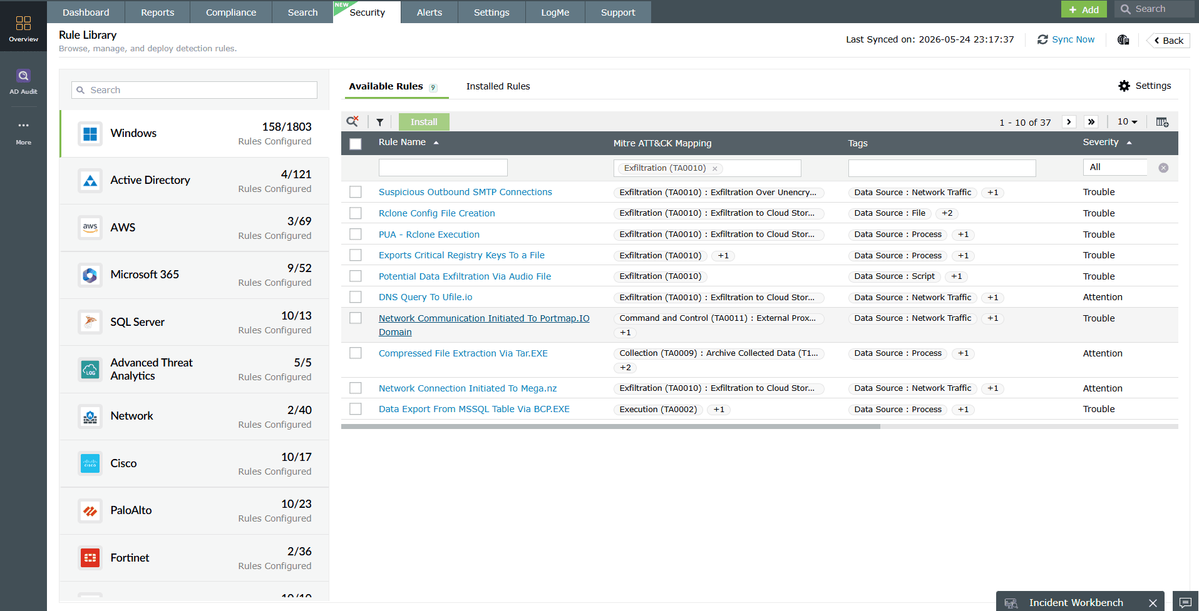Click the AWS category icon
1199x611 pixels.
pos(90,228)
